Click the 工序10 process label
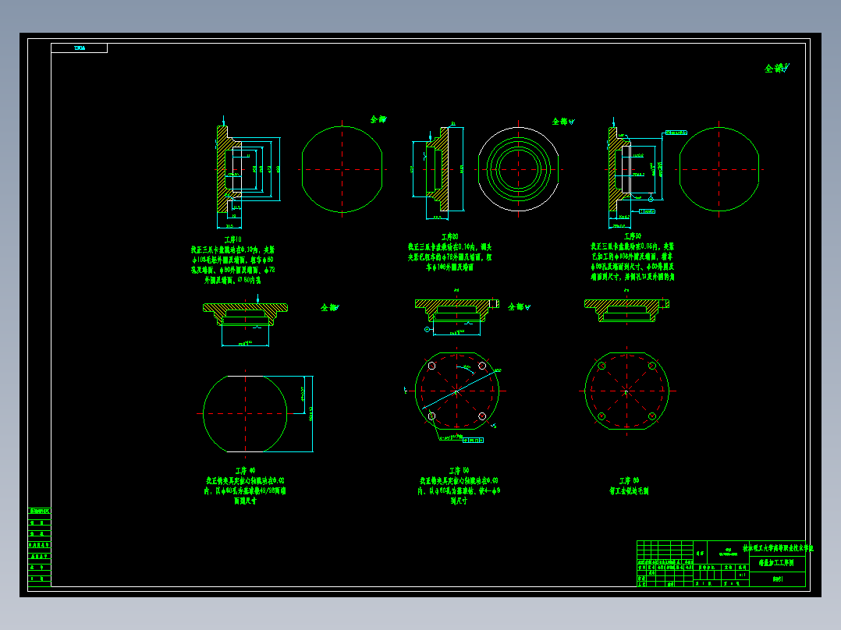The width and height of the screenshot is (841, 630). click(x=232, y=239)
